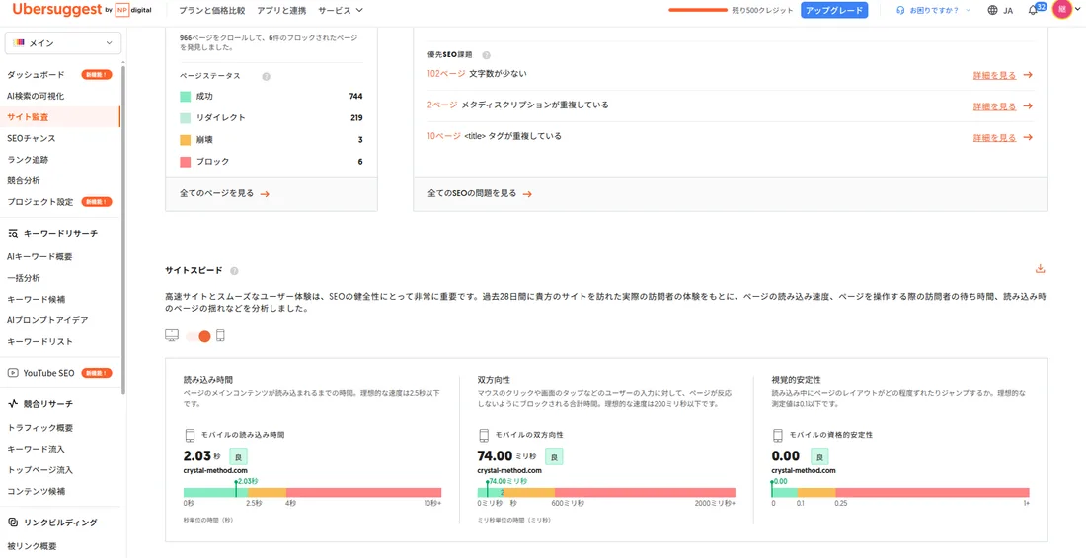The width and height of the screenshot is (1086, 558).
Task: Click the arrow for 文字数が少ない row
Action: pyautogui.click(x=1028, y=75)
